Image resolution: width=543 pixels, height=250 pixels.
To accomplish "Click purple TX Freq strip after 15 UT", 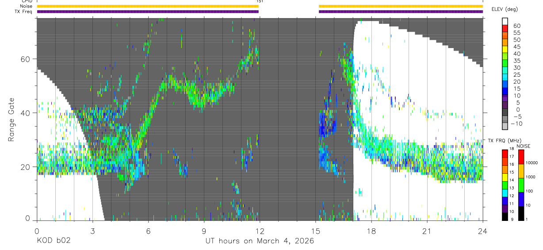I will click(x=401, y=11).
